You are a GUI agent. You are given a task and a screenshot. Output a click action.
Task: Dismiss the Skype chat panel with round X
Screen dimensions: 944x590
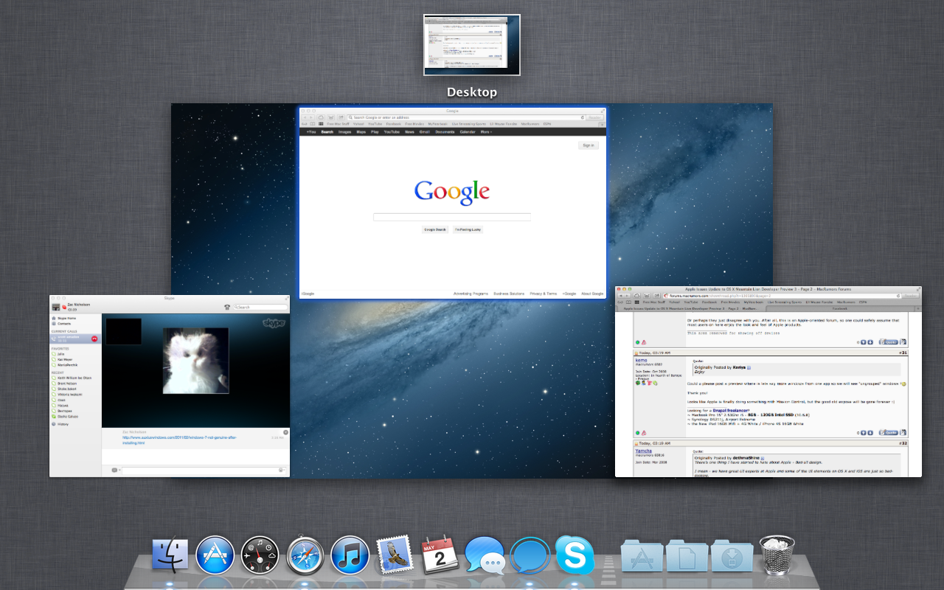click(285, 432)
